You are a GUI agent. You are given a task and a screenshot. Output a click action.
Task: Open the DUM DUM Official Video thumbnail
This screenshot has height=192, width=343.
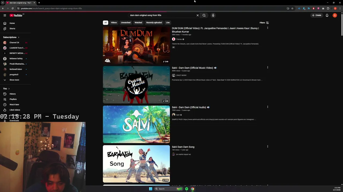[x=136, y=45]
